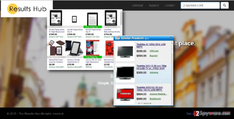Viewport: 234px width, 119px height.
Task: Click price £109.00
Action: [x=53, y=34]
